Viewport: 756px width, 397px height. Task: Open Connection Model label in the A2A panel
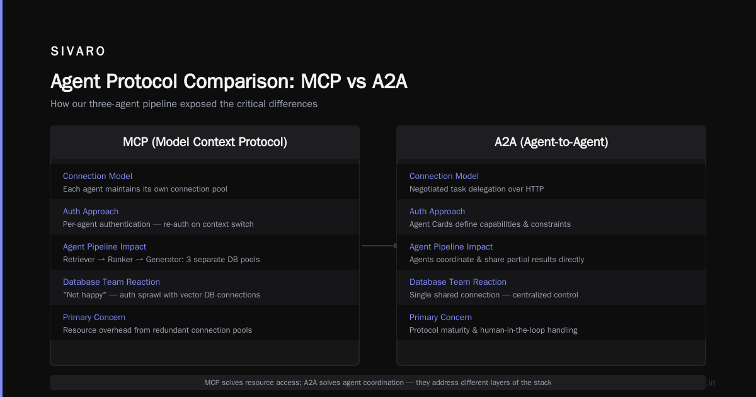click(x=444, y=176)
